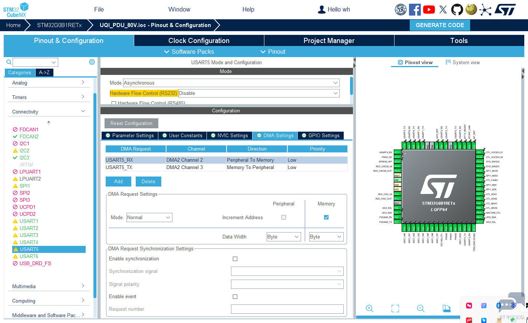Image resolution: width=528 pixels, height=323 pixels.
Task: Open the X (Twitter) icon link
Action: point(443,10)
